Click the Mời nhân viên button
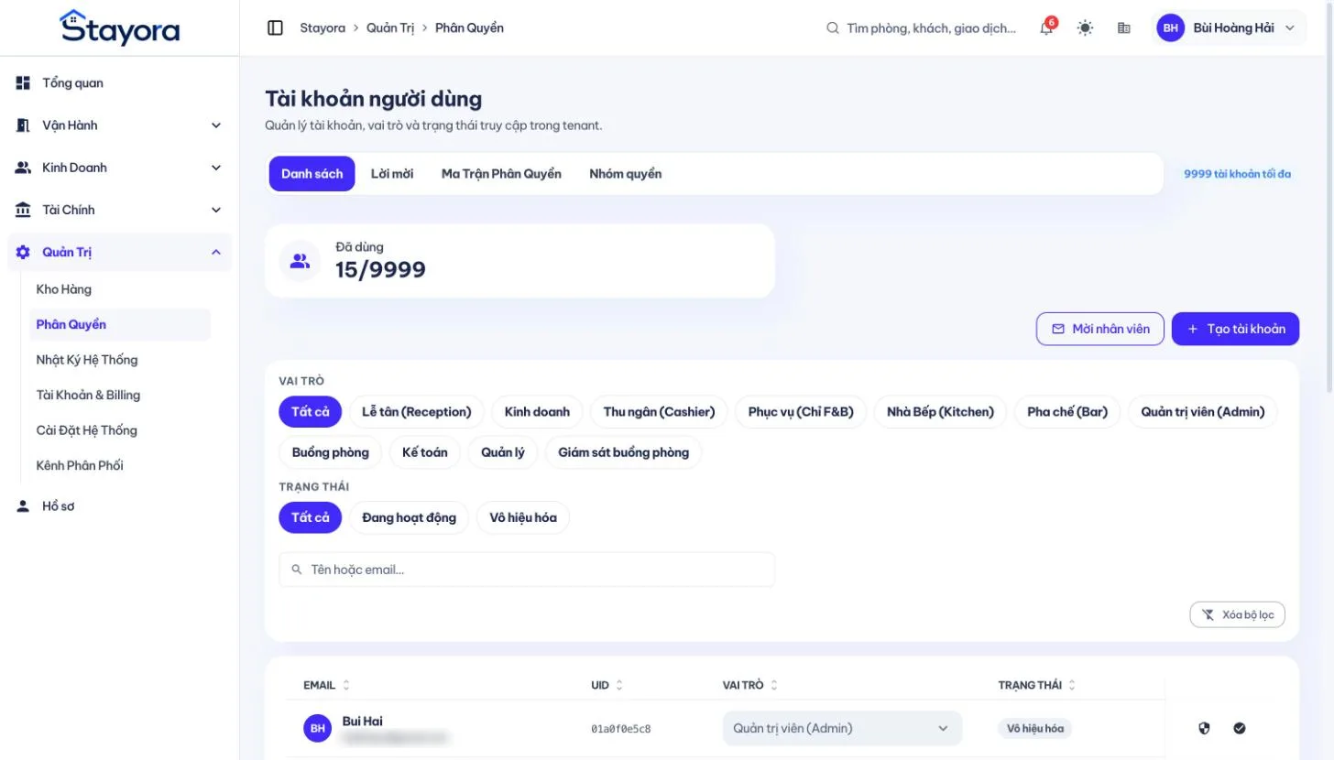 tap(1100, 329)
